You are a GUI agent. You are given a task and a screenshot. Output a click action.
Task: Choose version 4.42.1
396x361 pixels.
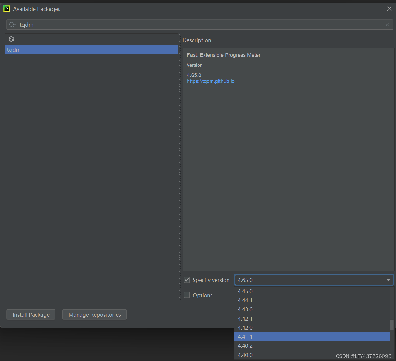(x=311, y=319)
